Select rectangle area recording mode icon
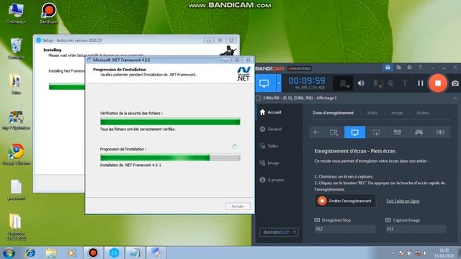 [x=334, y=132]
